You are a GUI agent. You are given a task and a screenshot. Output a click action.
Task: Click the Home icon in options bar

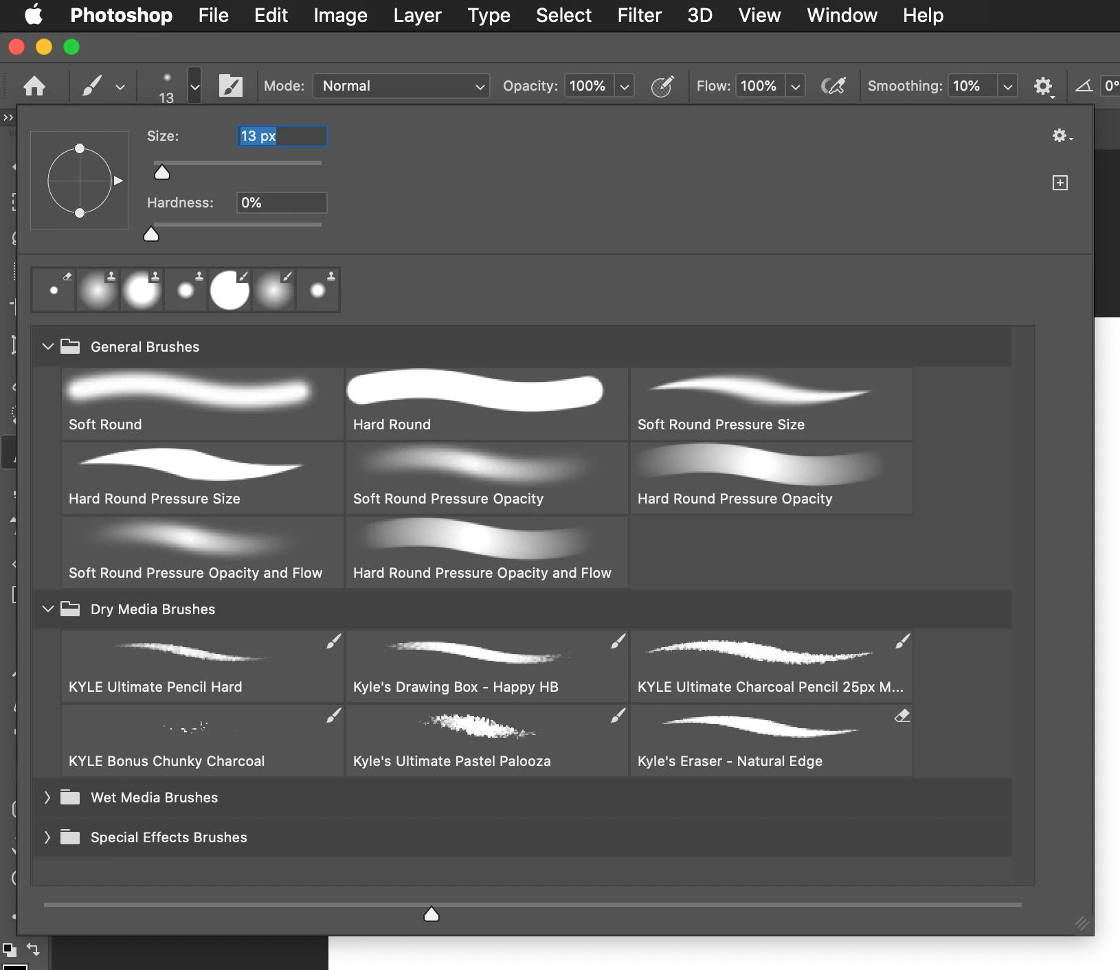[34, 86]
